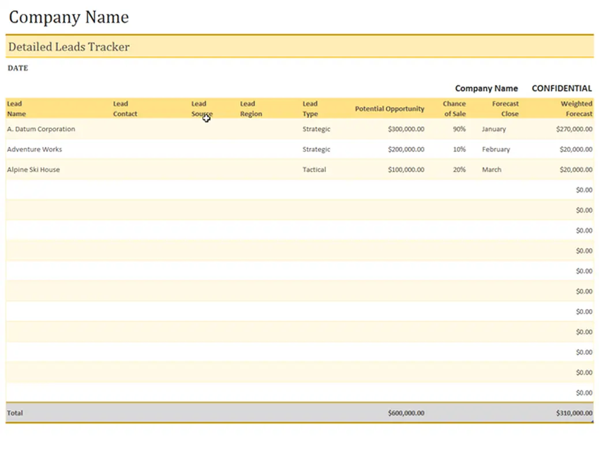Click the Company Name title

tap(68, 17)
